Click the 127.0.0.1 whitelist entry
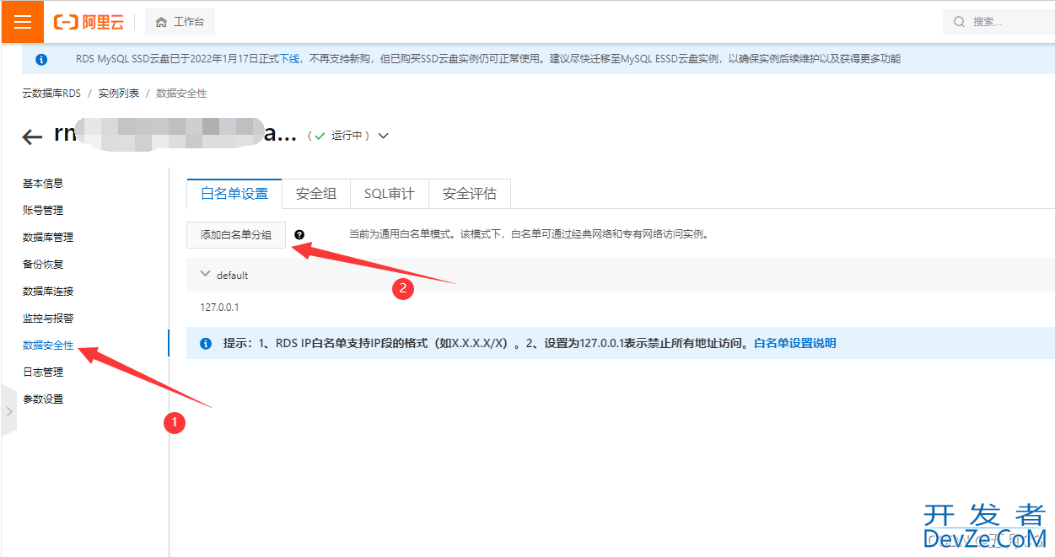 (219, 308)
